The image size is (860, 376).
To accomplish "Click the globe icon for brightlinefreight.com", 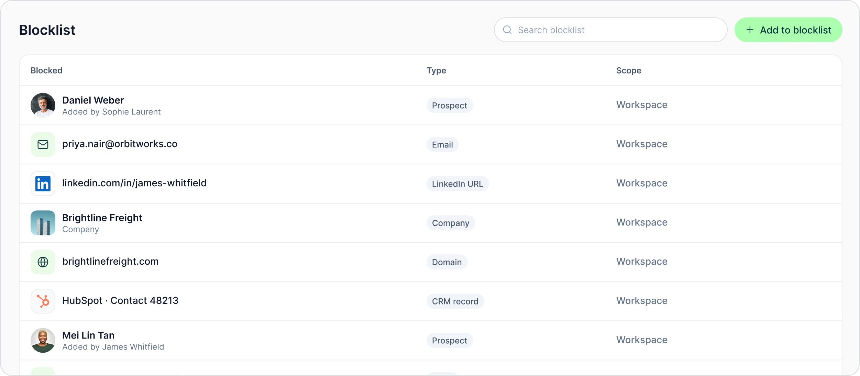I will click(43, 262).
